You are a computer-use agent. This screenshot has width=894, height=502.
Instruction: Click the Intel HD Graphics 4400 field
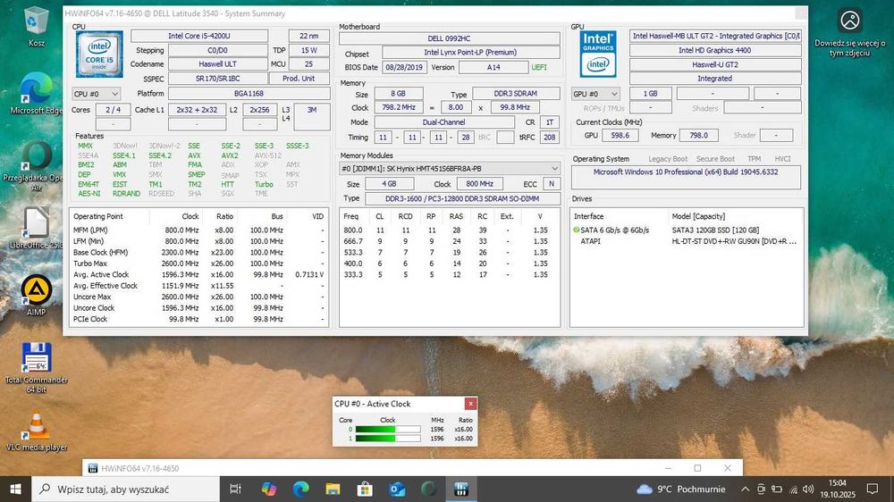[x=715, y=50]
